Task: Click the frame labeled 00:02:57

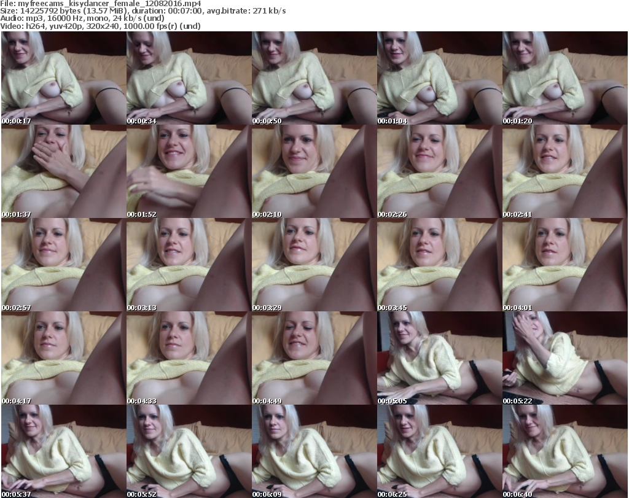Action: click(64, 265)
